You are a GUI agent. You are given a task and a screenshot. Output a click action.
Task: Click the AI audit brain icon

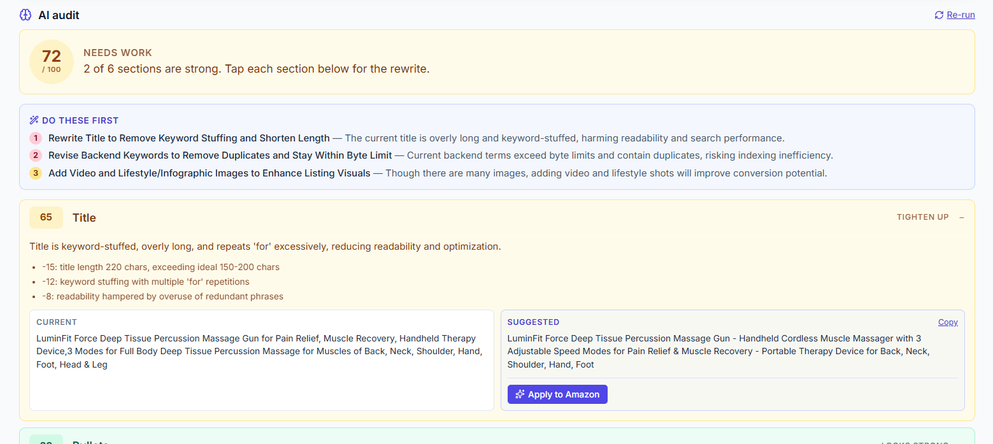coord(25,15)
